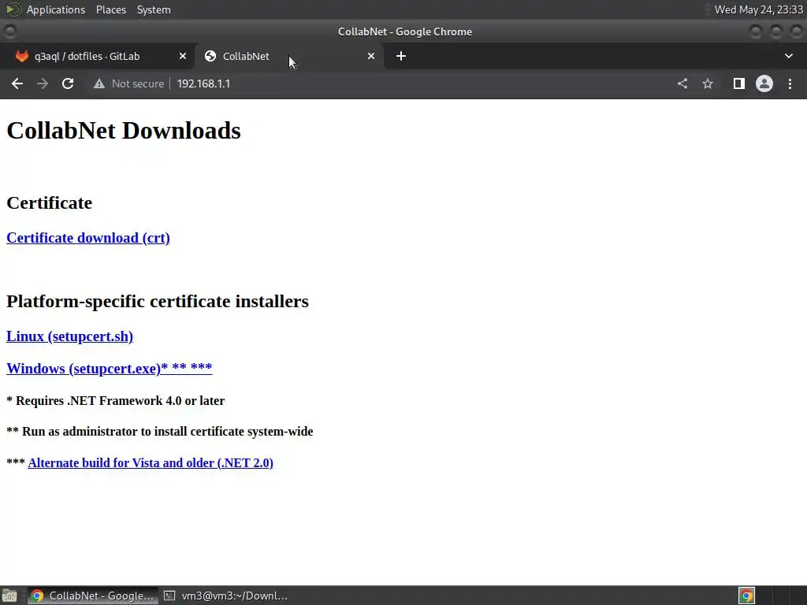Click the Chrome icon in workspace switcher

click(746, 596)
